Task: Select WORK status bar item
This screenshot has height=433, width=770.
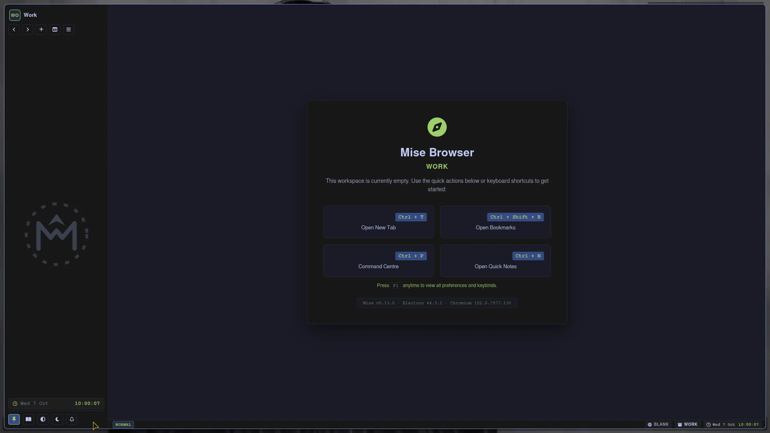Action: click(688, 425)
